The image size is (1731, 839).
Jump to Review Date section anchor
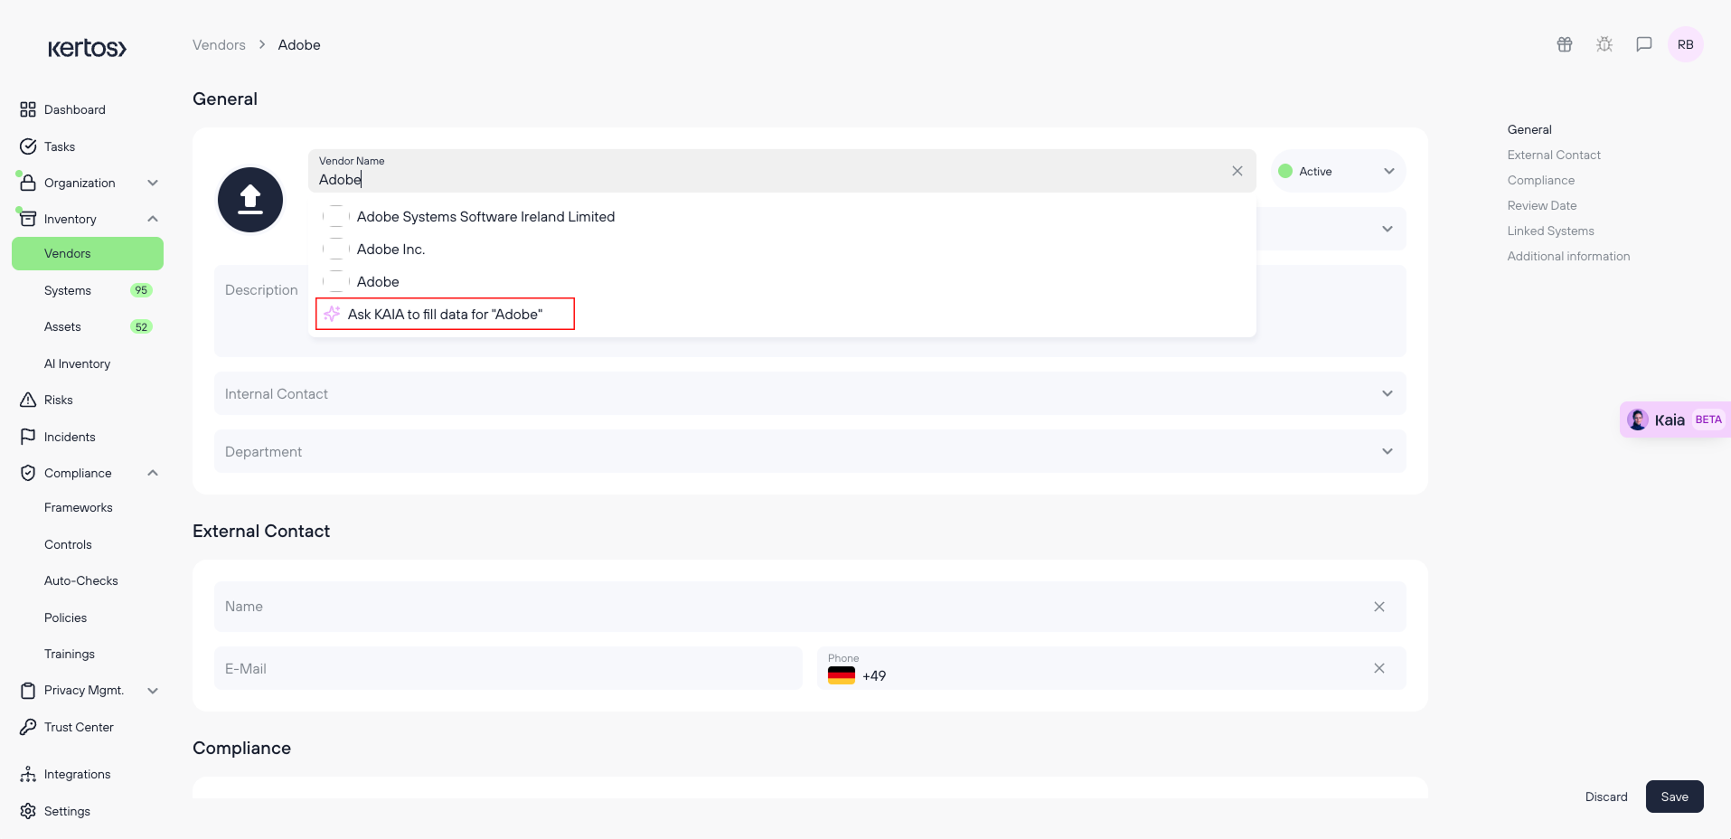[x=1542, y=205]
